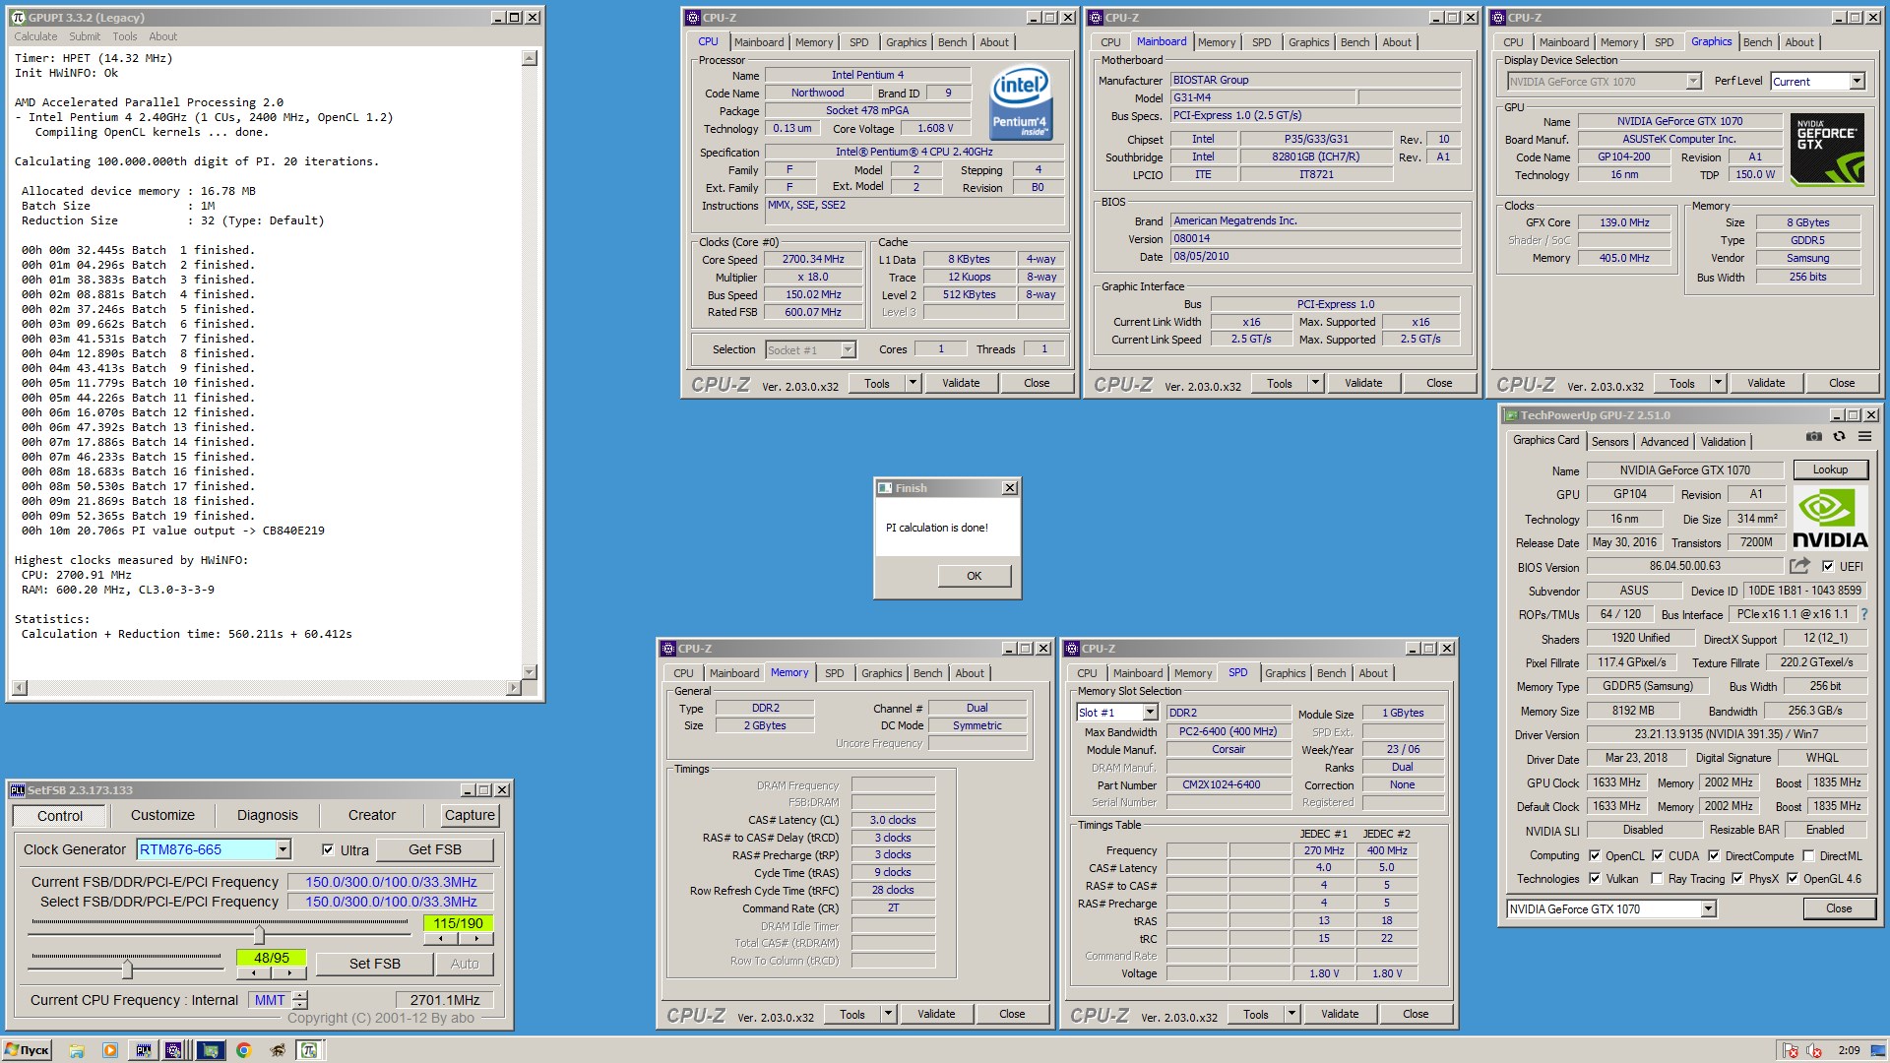Open GPU-Z bottom graphics card selector dropdown
Viewport: 1890px width, 1063px height.
coord(1708,909)
